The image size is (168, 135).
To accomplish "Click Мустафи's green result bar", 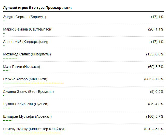I will [8, 120].
